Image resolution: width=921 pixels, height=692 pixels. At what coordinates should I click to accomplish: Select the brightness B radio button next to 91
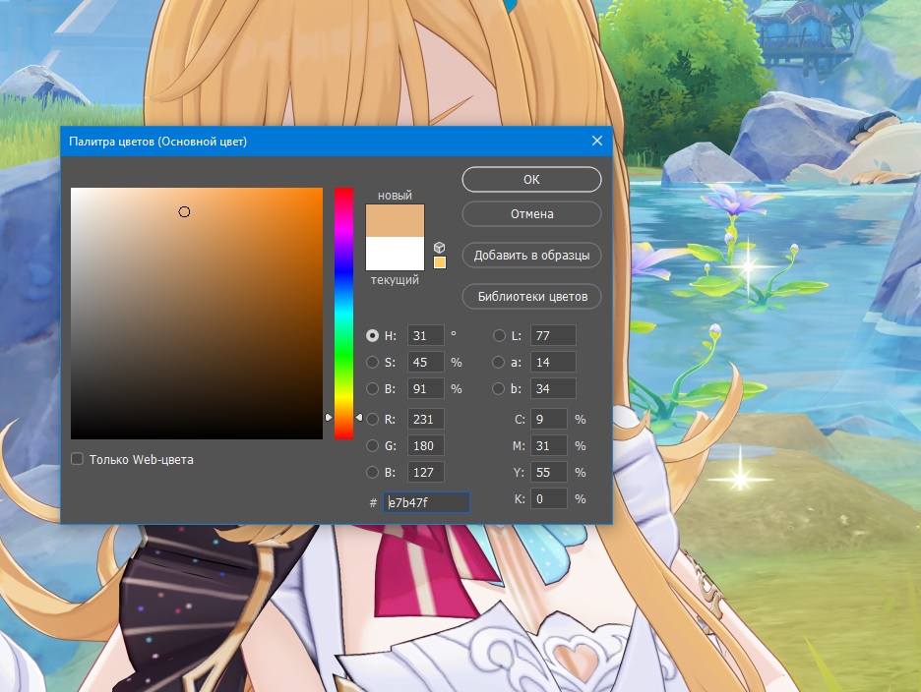372,388
